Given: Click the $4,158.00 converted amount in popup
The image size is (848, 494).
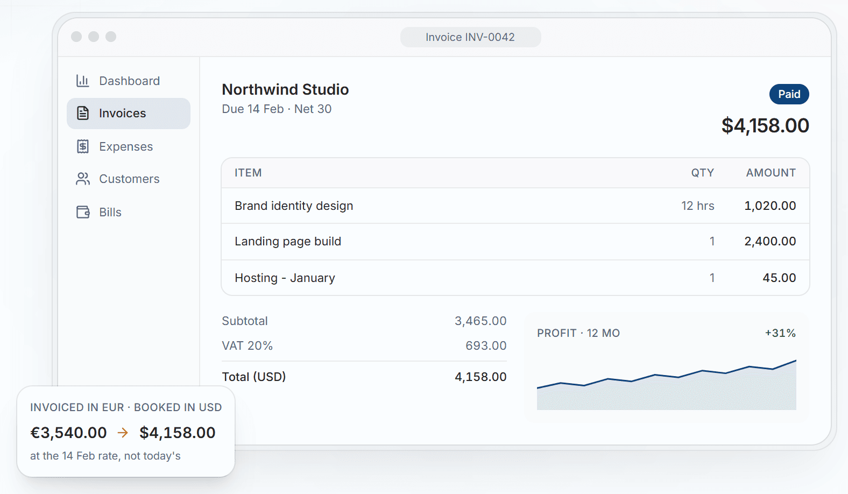Looking at the screenshot, I should pyautogui.click(x=178, y=433).
